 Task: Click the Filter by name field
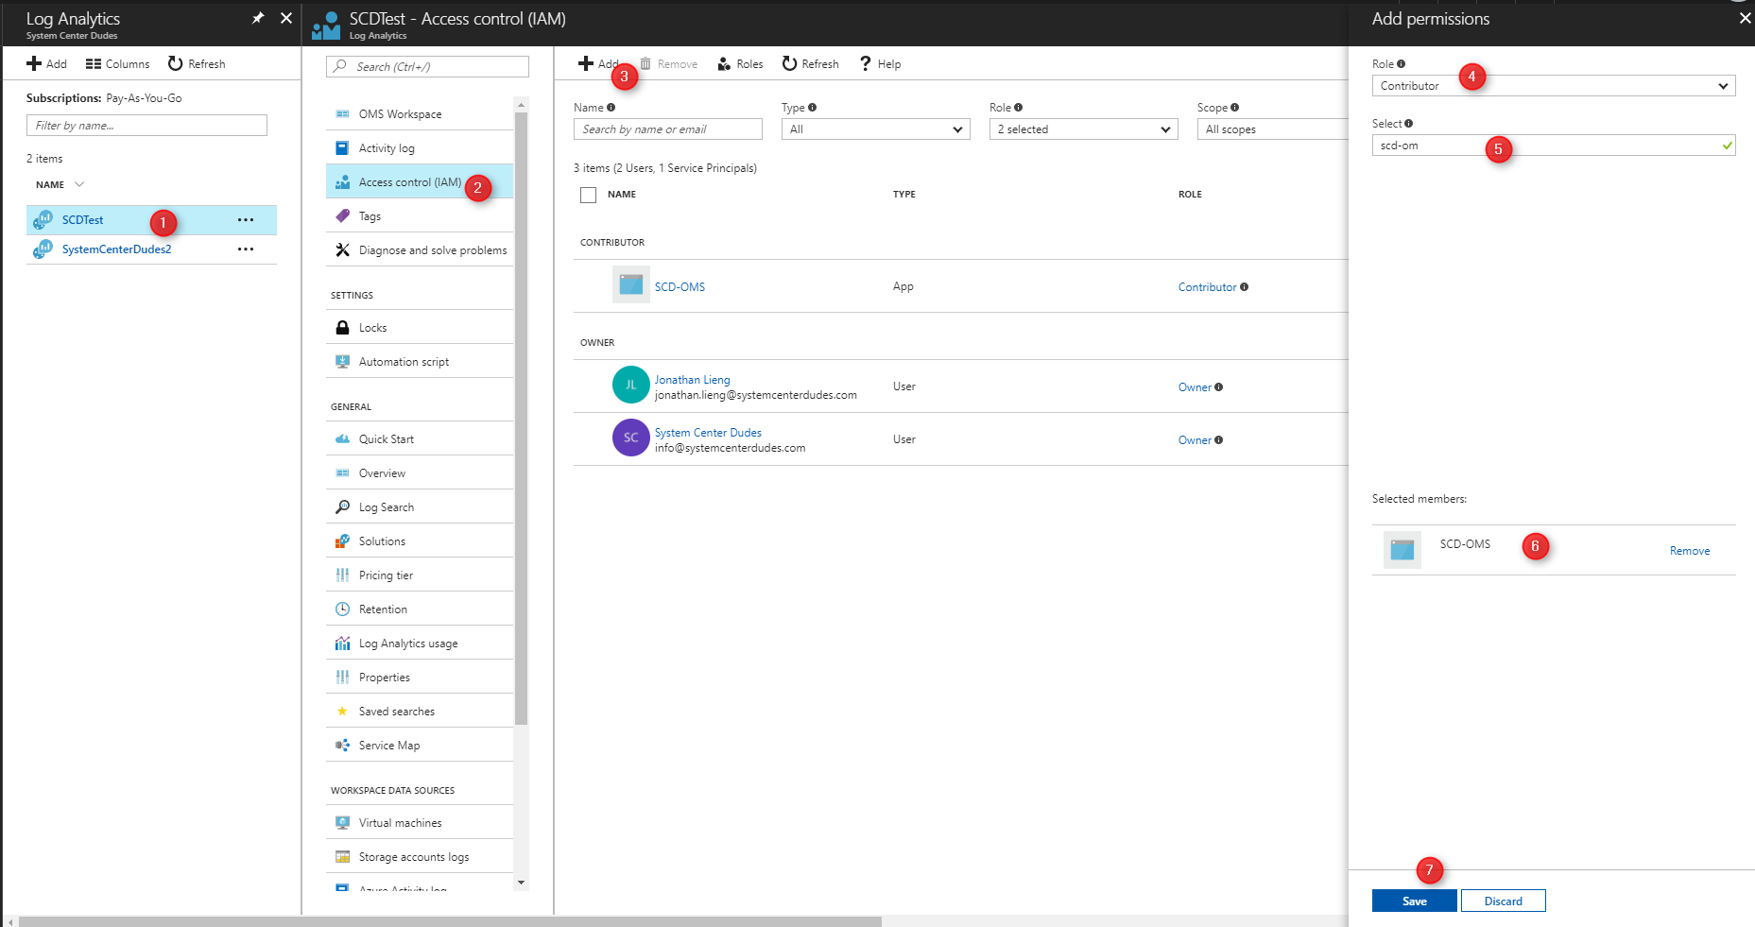click(146, 126)
